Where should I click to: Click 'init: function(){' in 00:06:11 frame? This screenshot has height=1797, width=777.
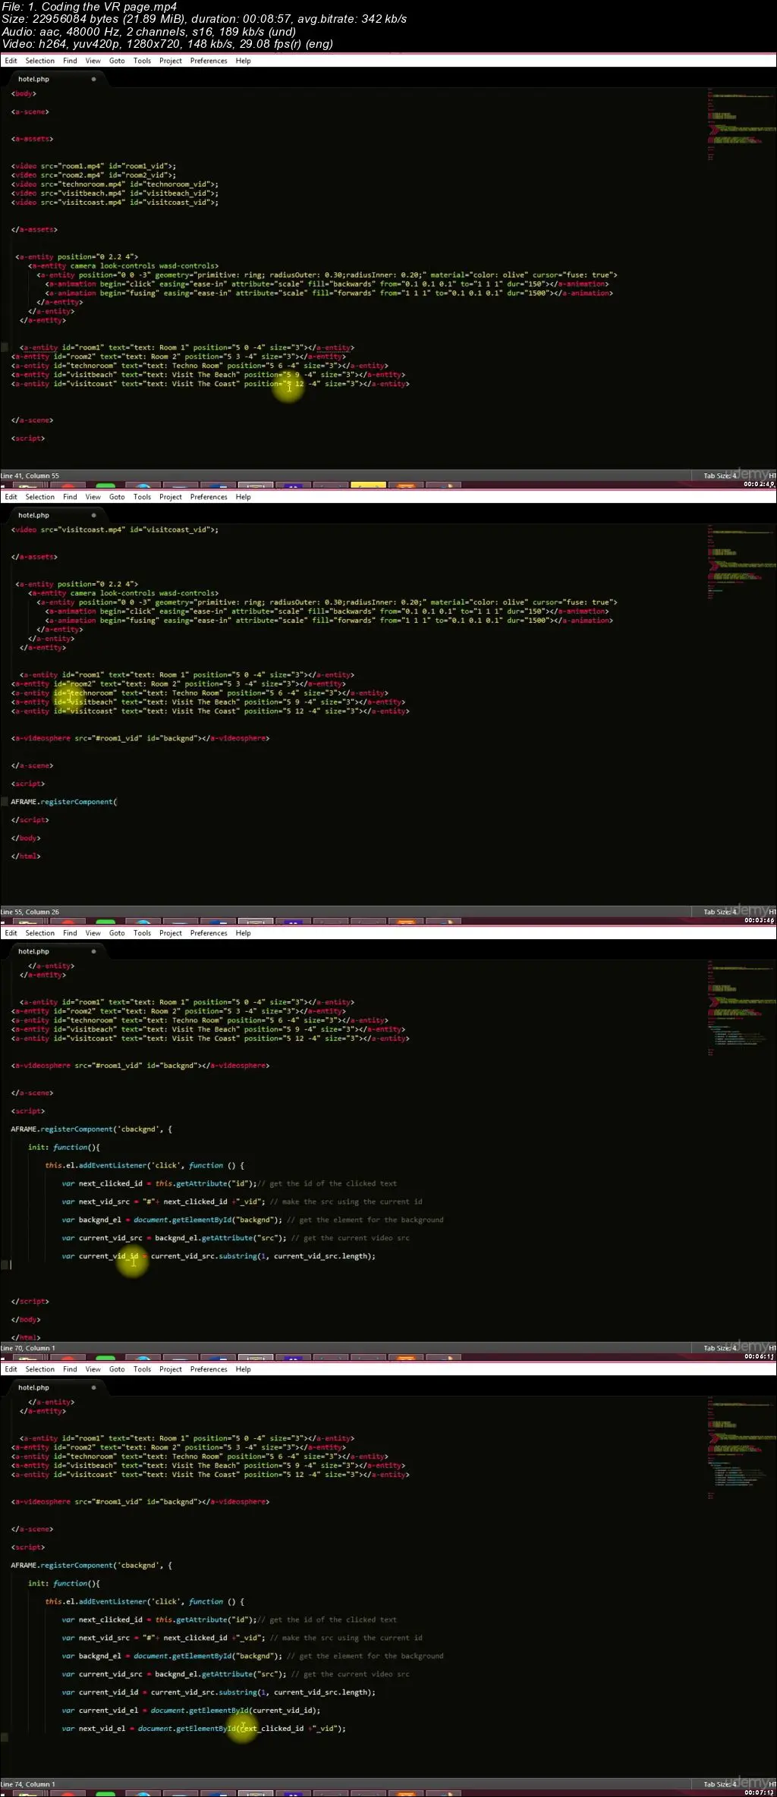pyautogui.click(x=64, y=1147)
